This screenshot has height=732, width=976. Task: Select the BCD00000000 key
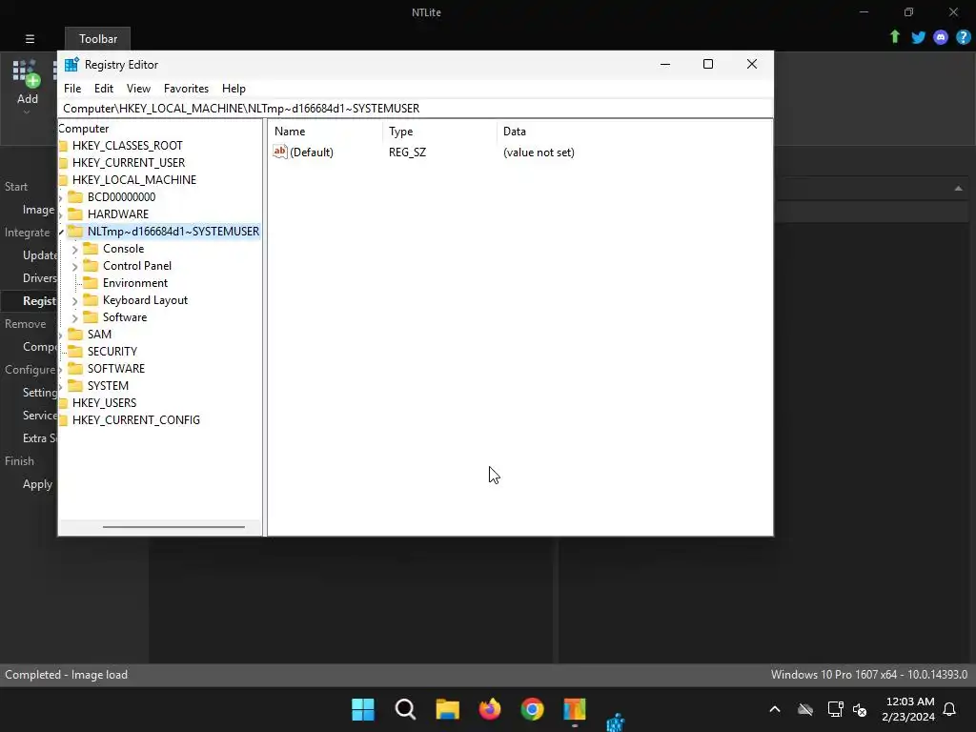coord(121,197)
